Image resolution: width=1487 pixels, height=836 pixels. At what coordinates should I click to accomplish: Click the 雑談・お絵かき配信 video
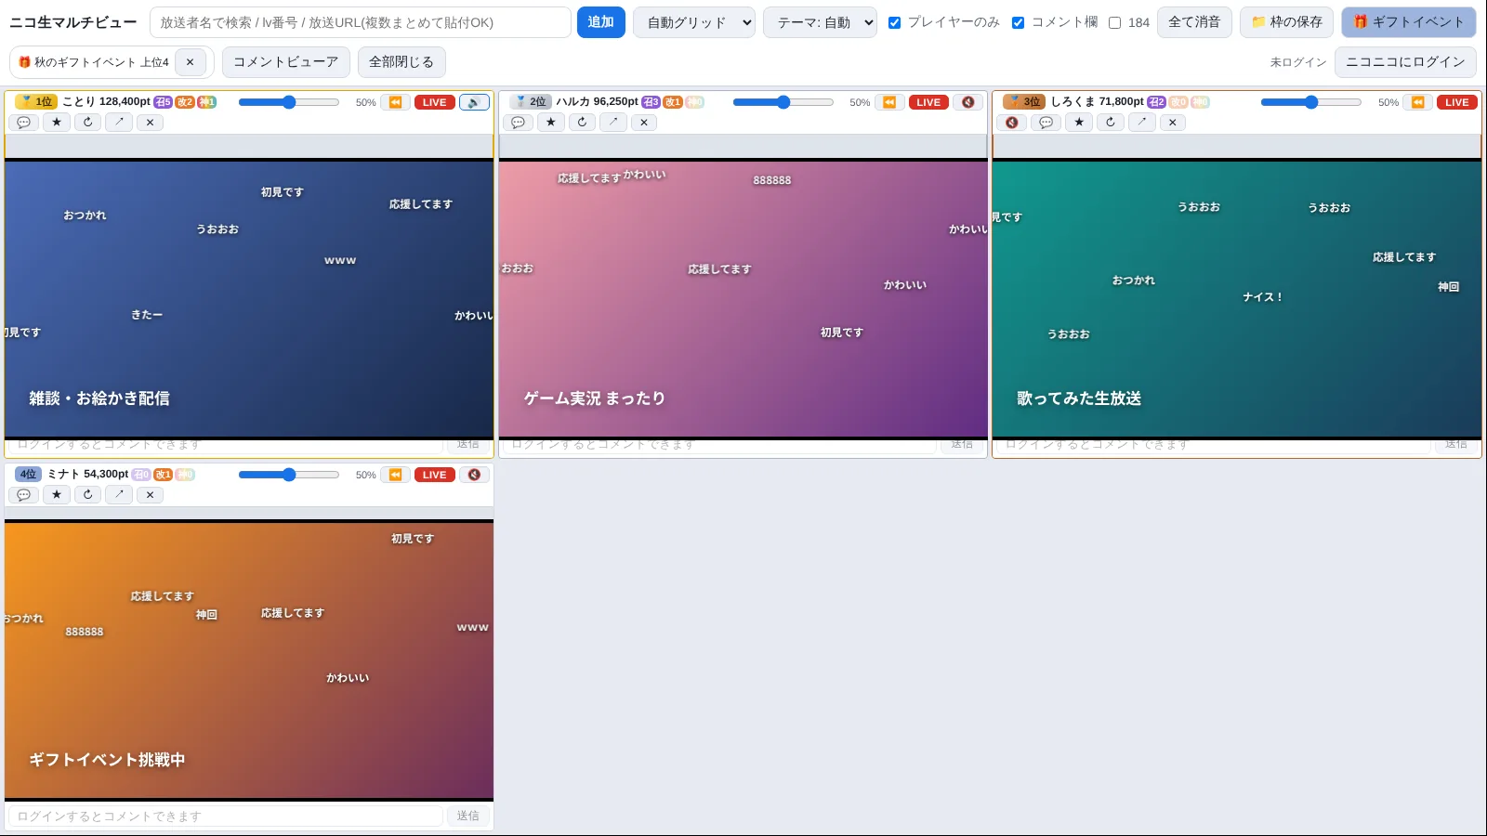pos(249,298)
